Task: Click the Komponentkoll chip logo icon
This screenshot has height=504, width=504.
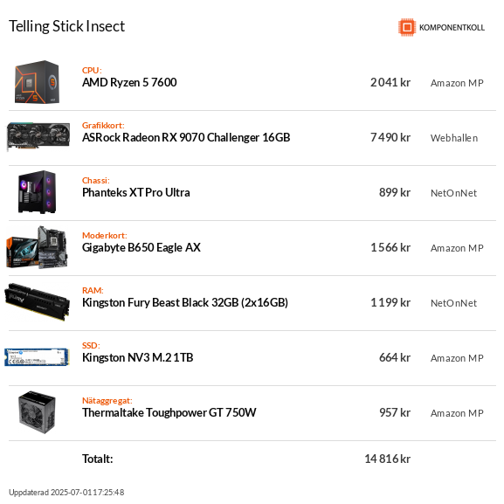Action: [407, 27]
